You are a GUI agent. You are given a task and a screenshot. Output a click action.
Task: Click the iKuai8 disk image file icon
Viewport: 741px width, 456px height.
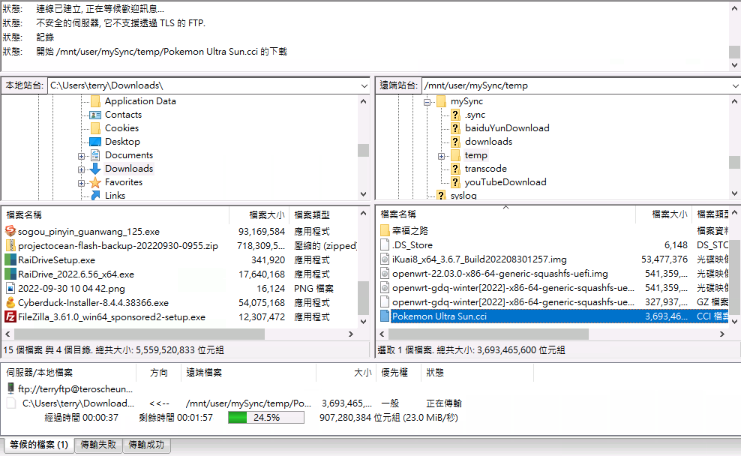point(385,259)
